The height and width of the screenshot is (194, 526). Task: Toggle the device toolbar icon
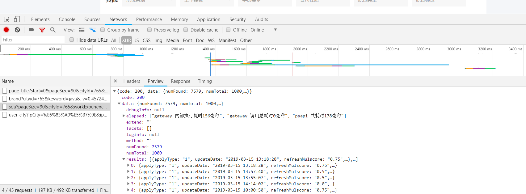(17, 19)
